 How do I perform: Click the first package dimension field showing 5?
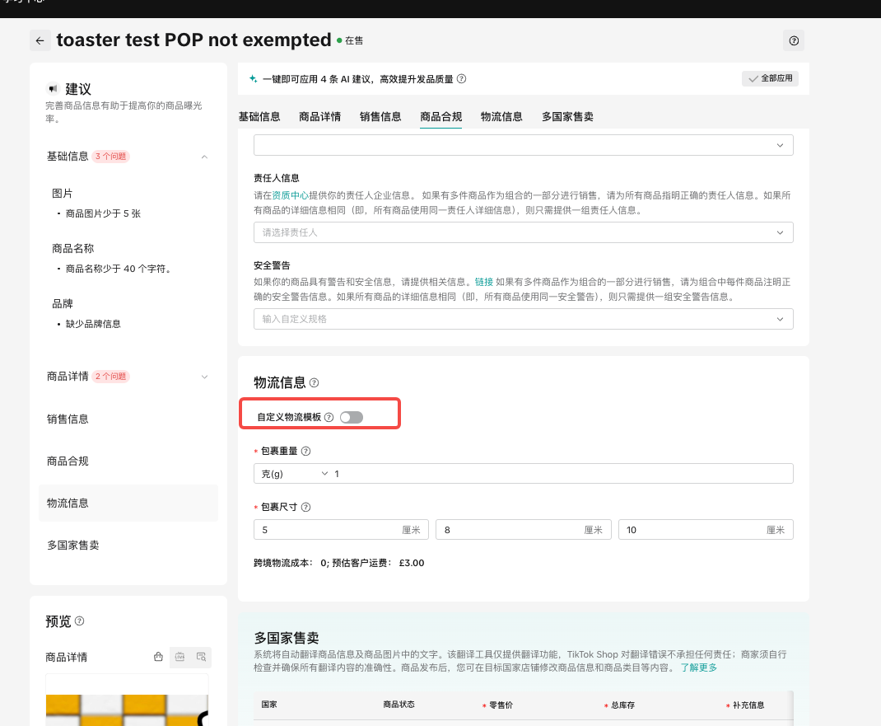[x=329, y=530]
